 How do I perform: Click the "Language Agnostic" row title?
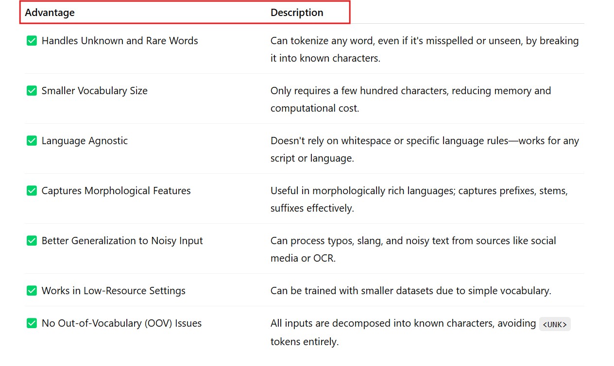[85, 141]
